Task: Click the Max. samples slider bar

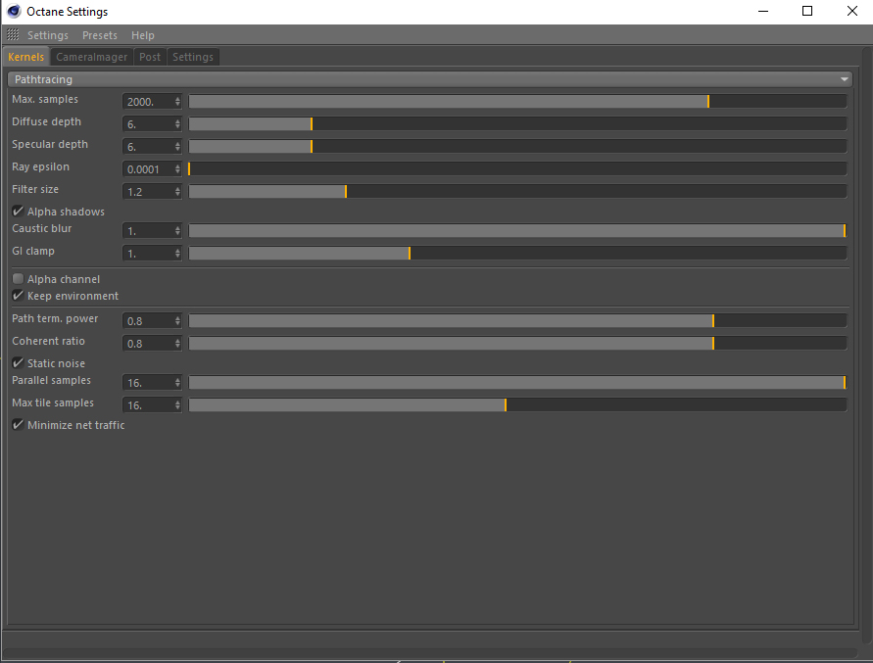Action: (517, 101)
